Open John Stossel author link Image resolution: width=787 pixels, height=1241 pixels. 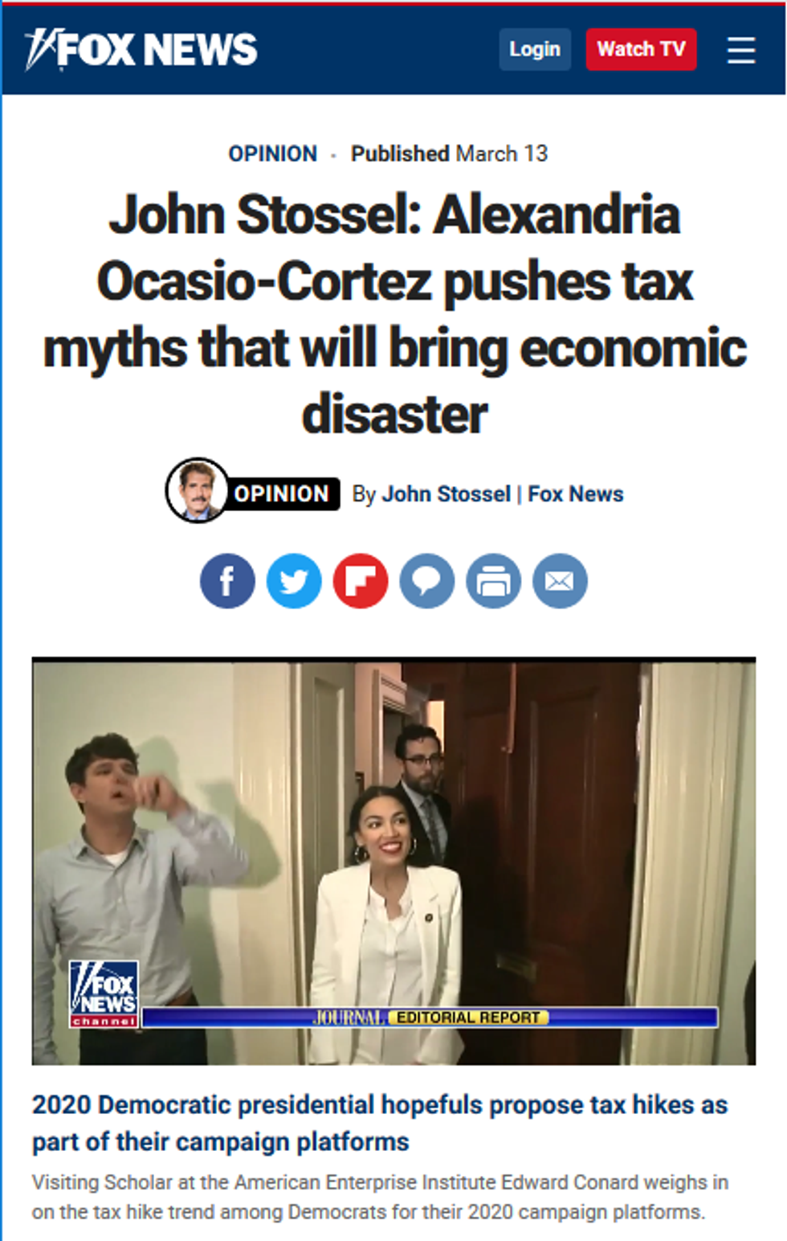coord(446,494)
